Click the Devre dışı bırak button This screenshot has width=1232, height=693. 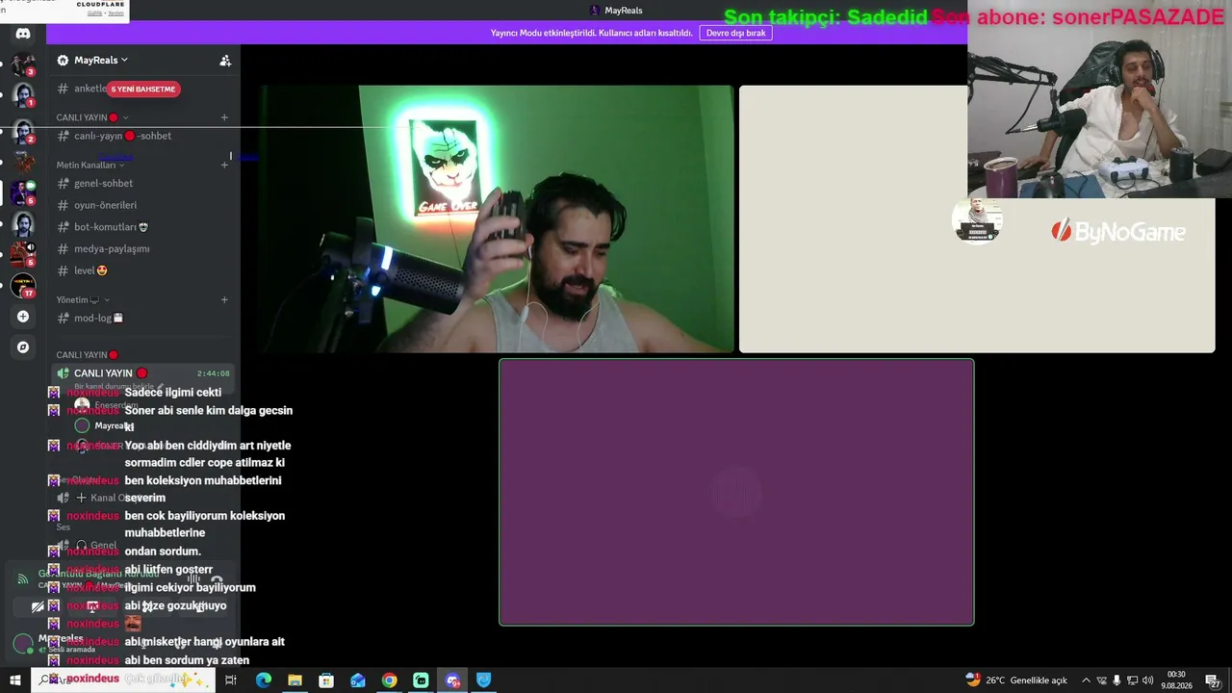click(x=735, y=33)
